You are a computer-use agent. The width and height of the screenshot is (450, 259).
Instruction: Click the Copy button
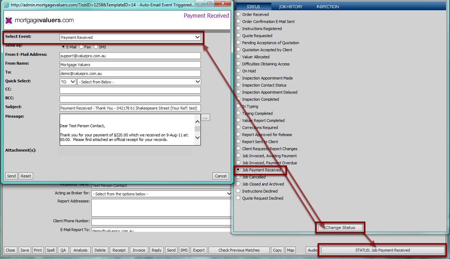pos(277,250)
